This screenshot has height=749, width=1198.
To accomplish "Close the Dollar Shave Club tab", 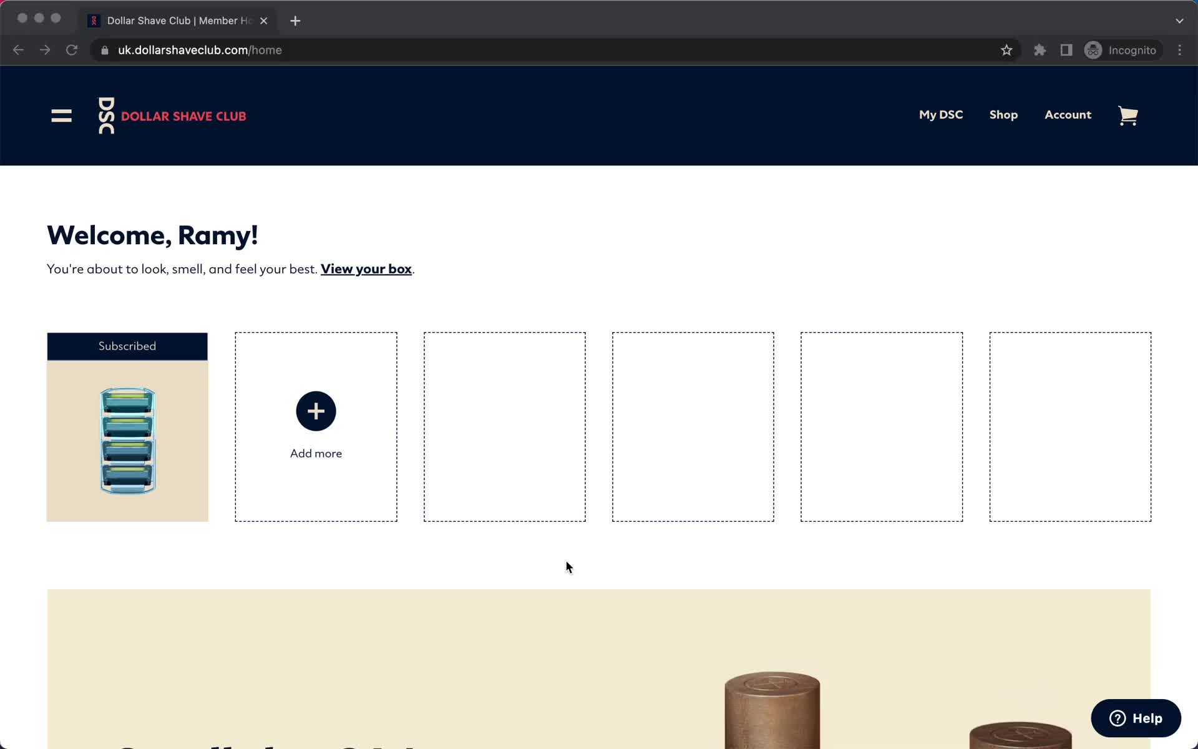I will [263, 21].
